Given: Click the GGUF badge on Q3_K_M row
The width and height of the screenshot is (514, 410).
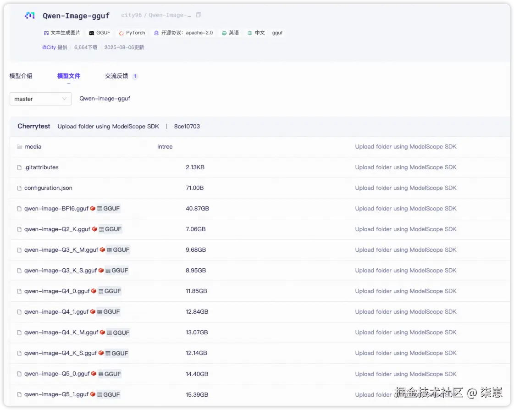Looking at the screenshot, I should tap(118, 250).
